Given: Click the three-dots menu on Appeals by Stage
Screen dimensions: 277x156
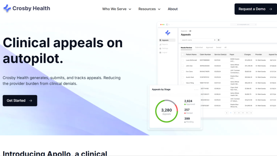Looking at the screenshot, I should (196, 90).
